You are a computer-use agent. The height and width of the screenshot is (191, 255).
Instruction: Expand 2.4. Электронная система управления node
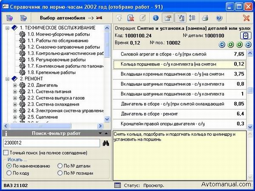(15, 111)
